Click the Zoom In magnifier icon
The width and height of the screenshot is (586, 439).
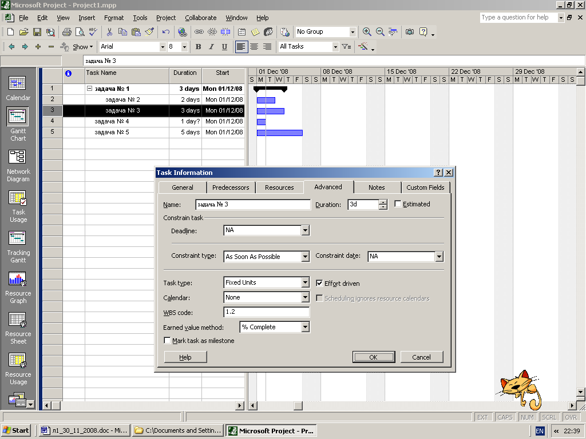(x=367, y=32)
